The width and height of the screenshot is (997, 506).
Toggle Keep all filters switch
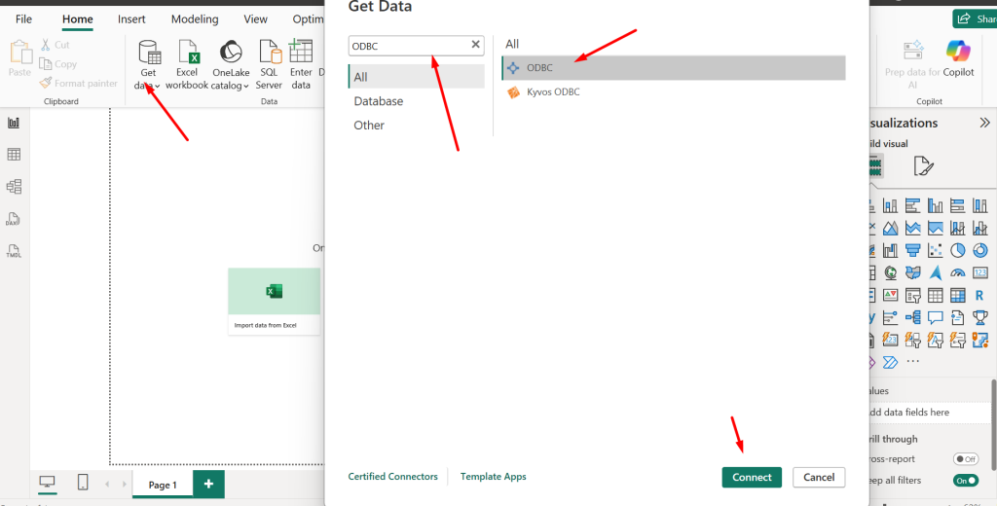coord(965,481)
